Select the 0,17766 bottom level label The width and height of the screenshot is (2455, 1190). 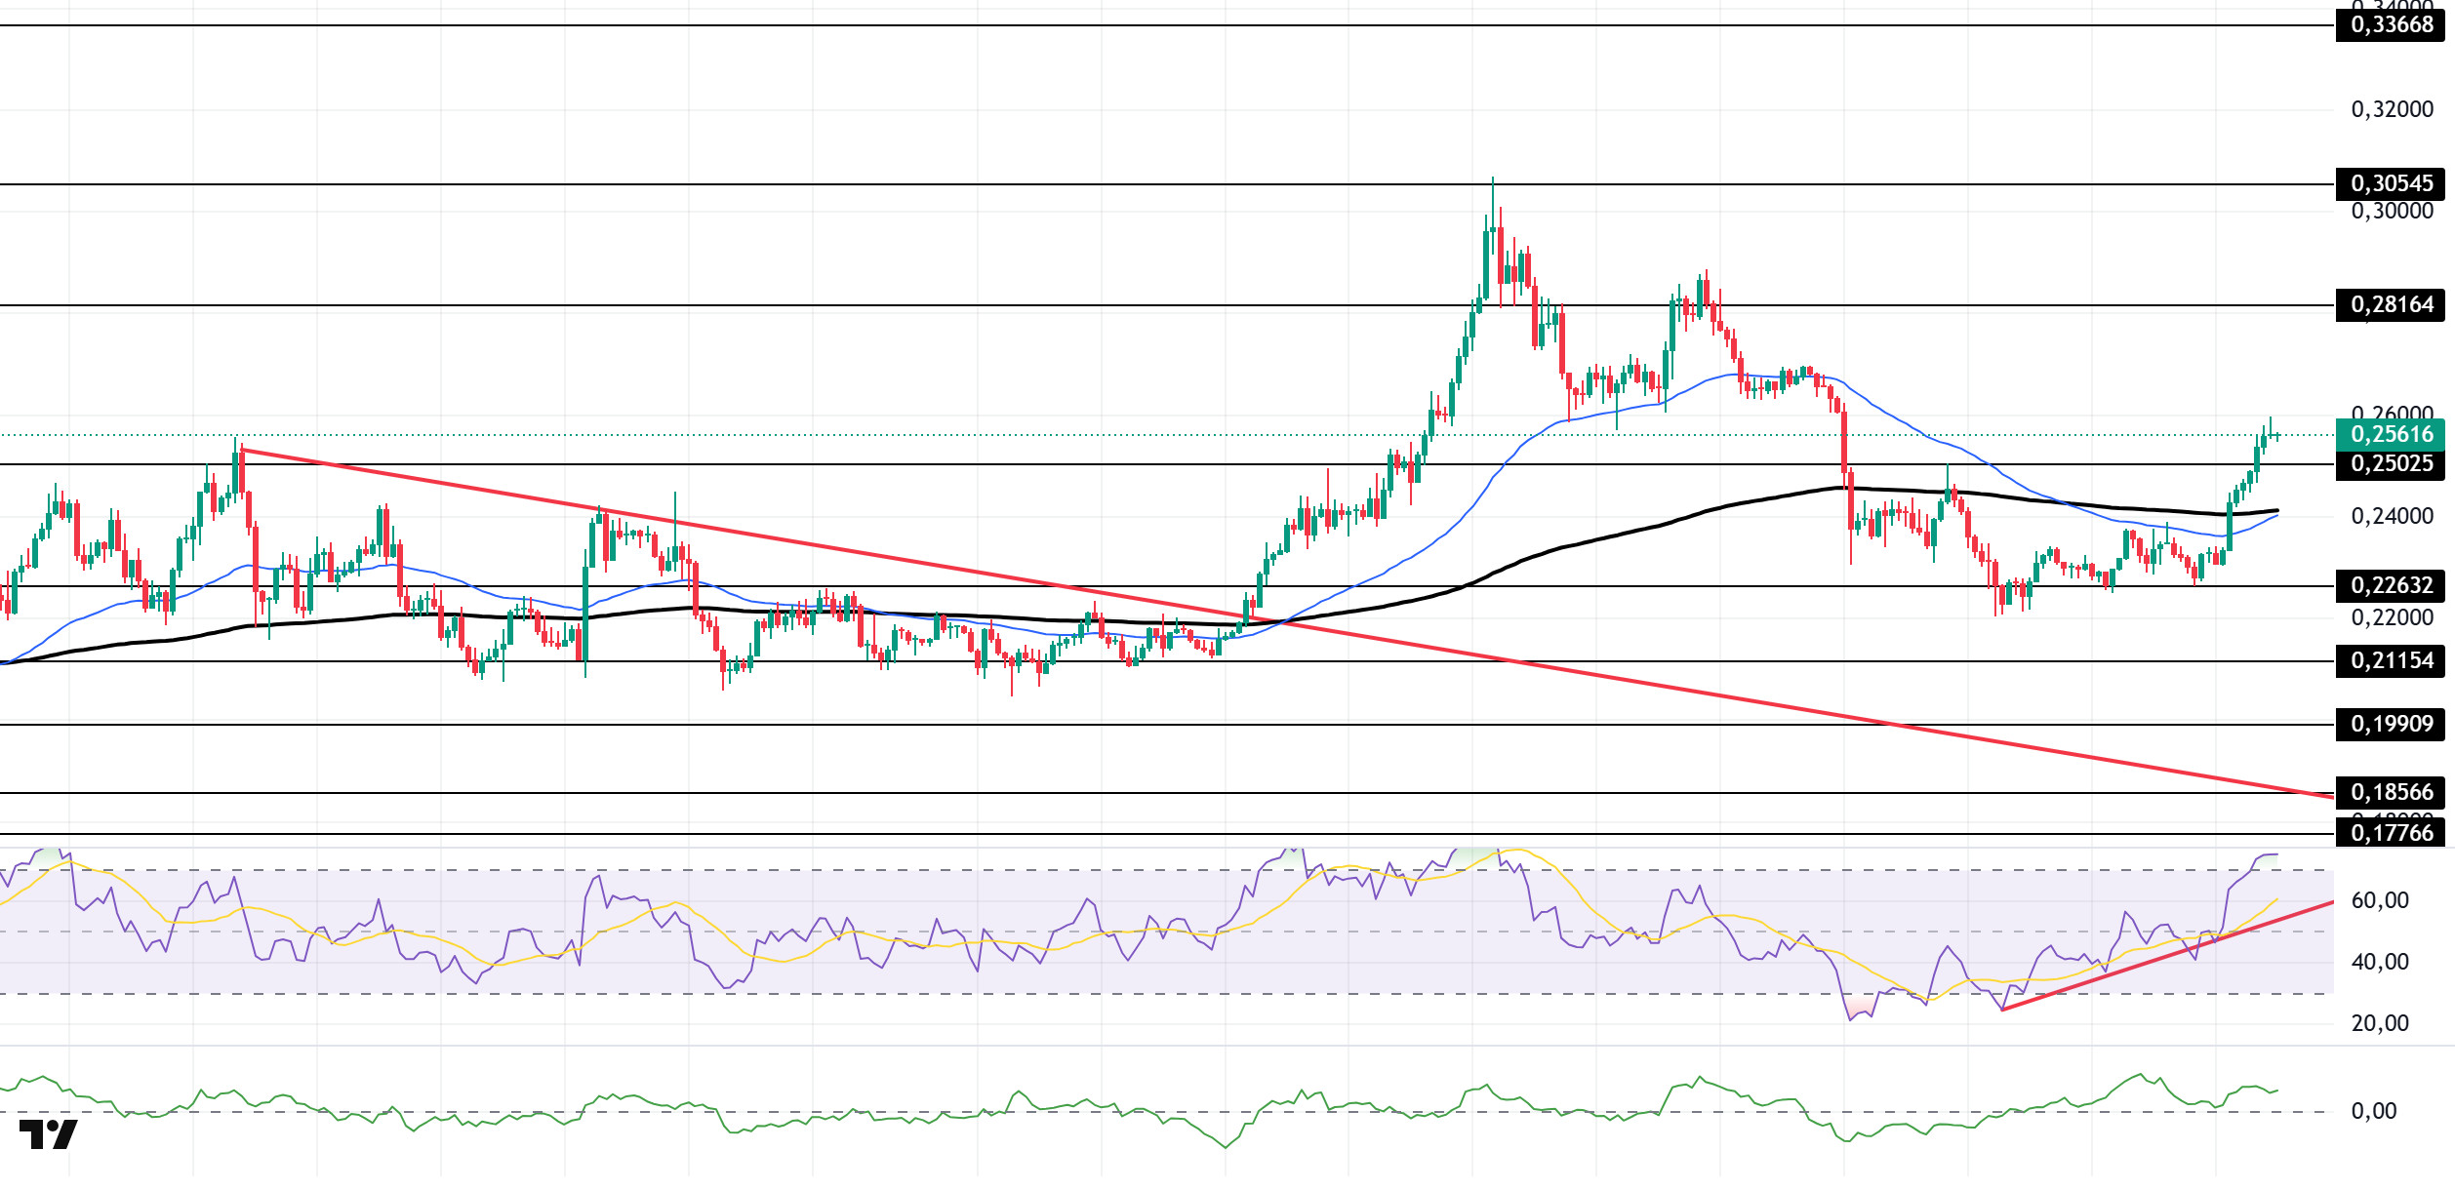coord(2390,833)
